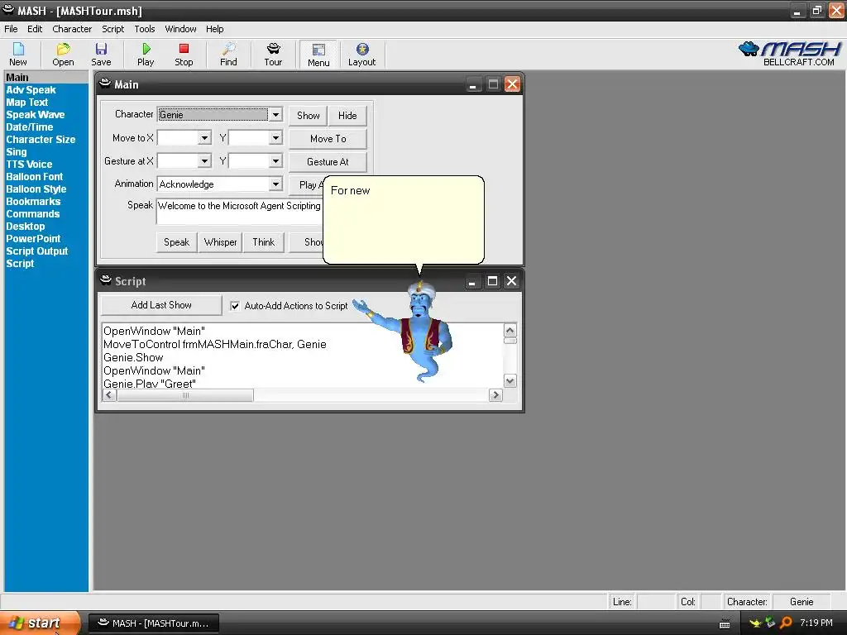The width and height of the screenshot is (847, 635).
Task: Click the Layout toolbar icon
Action: tap(362, 54)
